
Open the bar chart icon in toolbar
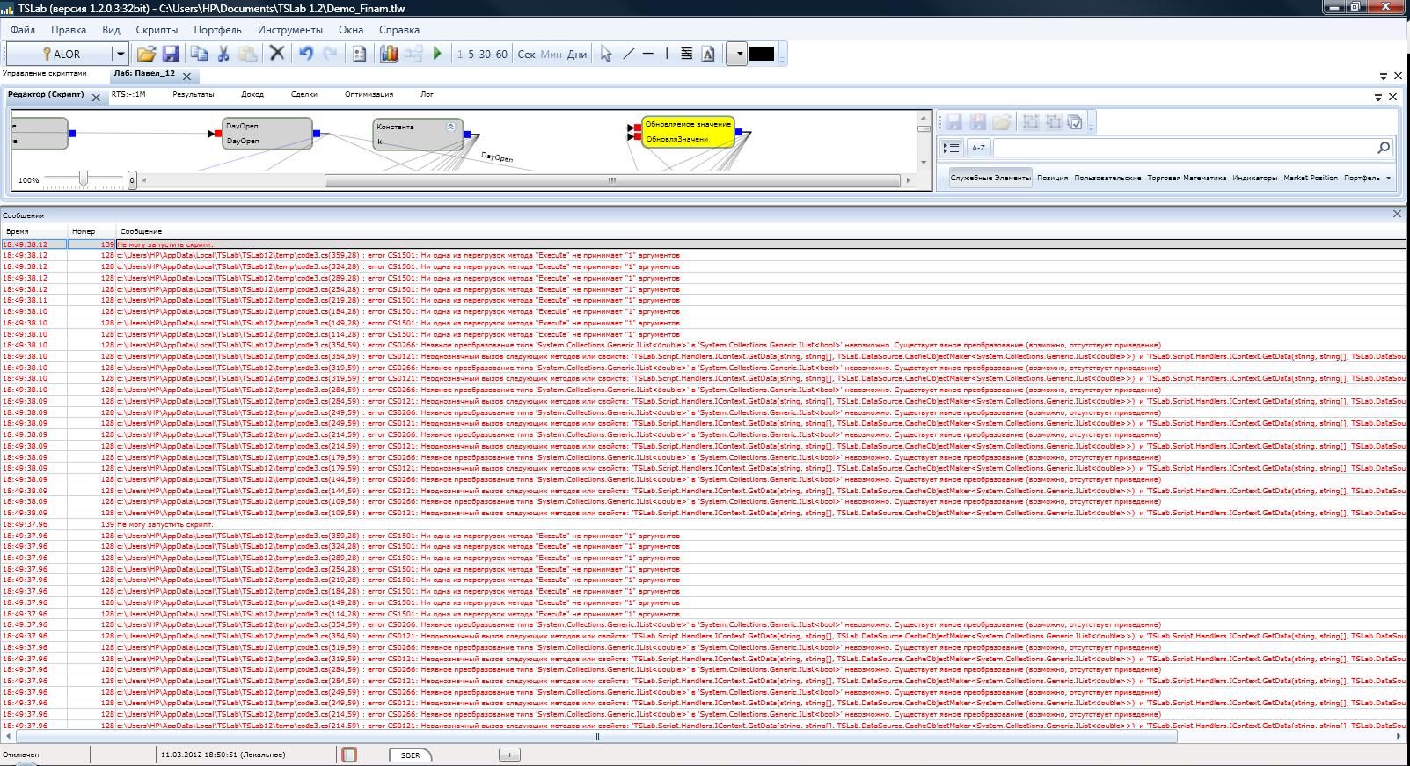click(x=389, y=54)
